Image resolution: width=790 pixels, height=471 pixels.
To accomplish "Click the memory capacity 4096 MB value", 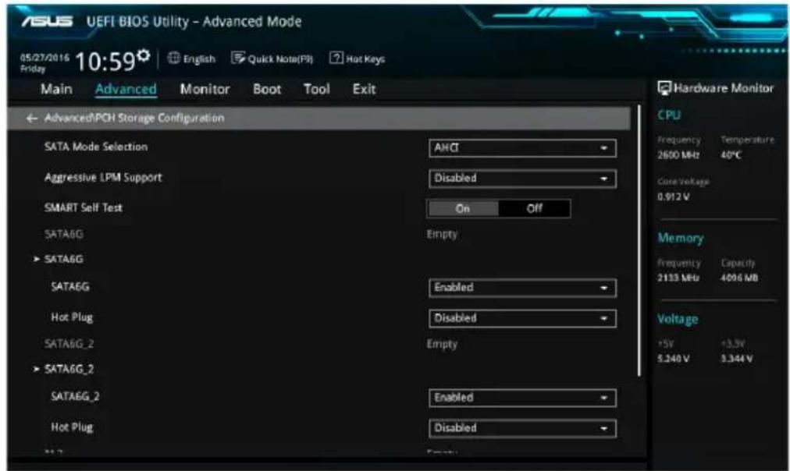I will click(739, 278).
